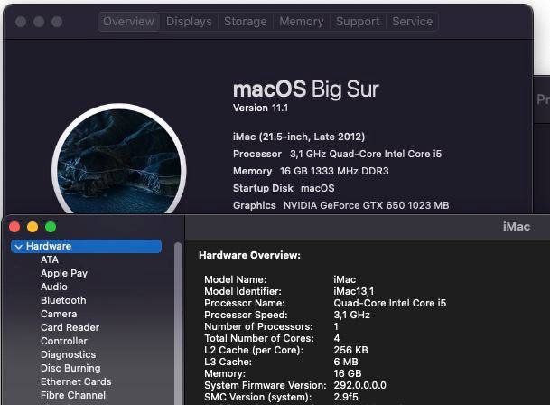Open the Support tab
The image size is (550, 405).
pyautogui.click(x=358, y=22)
